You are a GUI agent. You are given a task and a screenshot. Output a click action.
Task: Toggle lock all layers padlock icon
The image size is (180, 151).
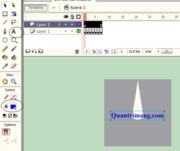click(x=72, y=17)
